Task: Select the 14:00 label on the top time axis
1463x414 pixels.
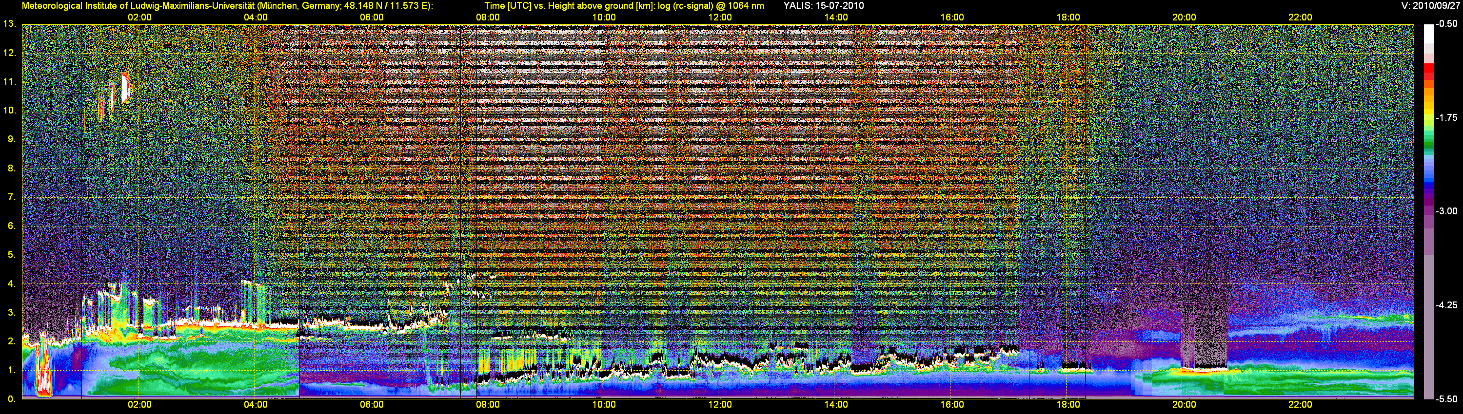Action: click(x=836, y=17)
